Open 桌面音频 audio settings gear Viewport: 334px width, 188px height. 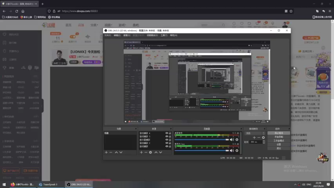[237, 140]
